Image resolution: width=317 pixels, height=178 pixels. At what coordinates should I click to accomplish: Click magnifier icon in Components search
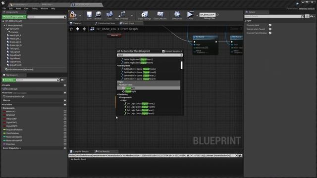[x=65, y=17]
